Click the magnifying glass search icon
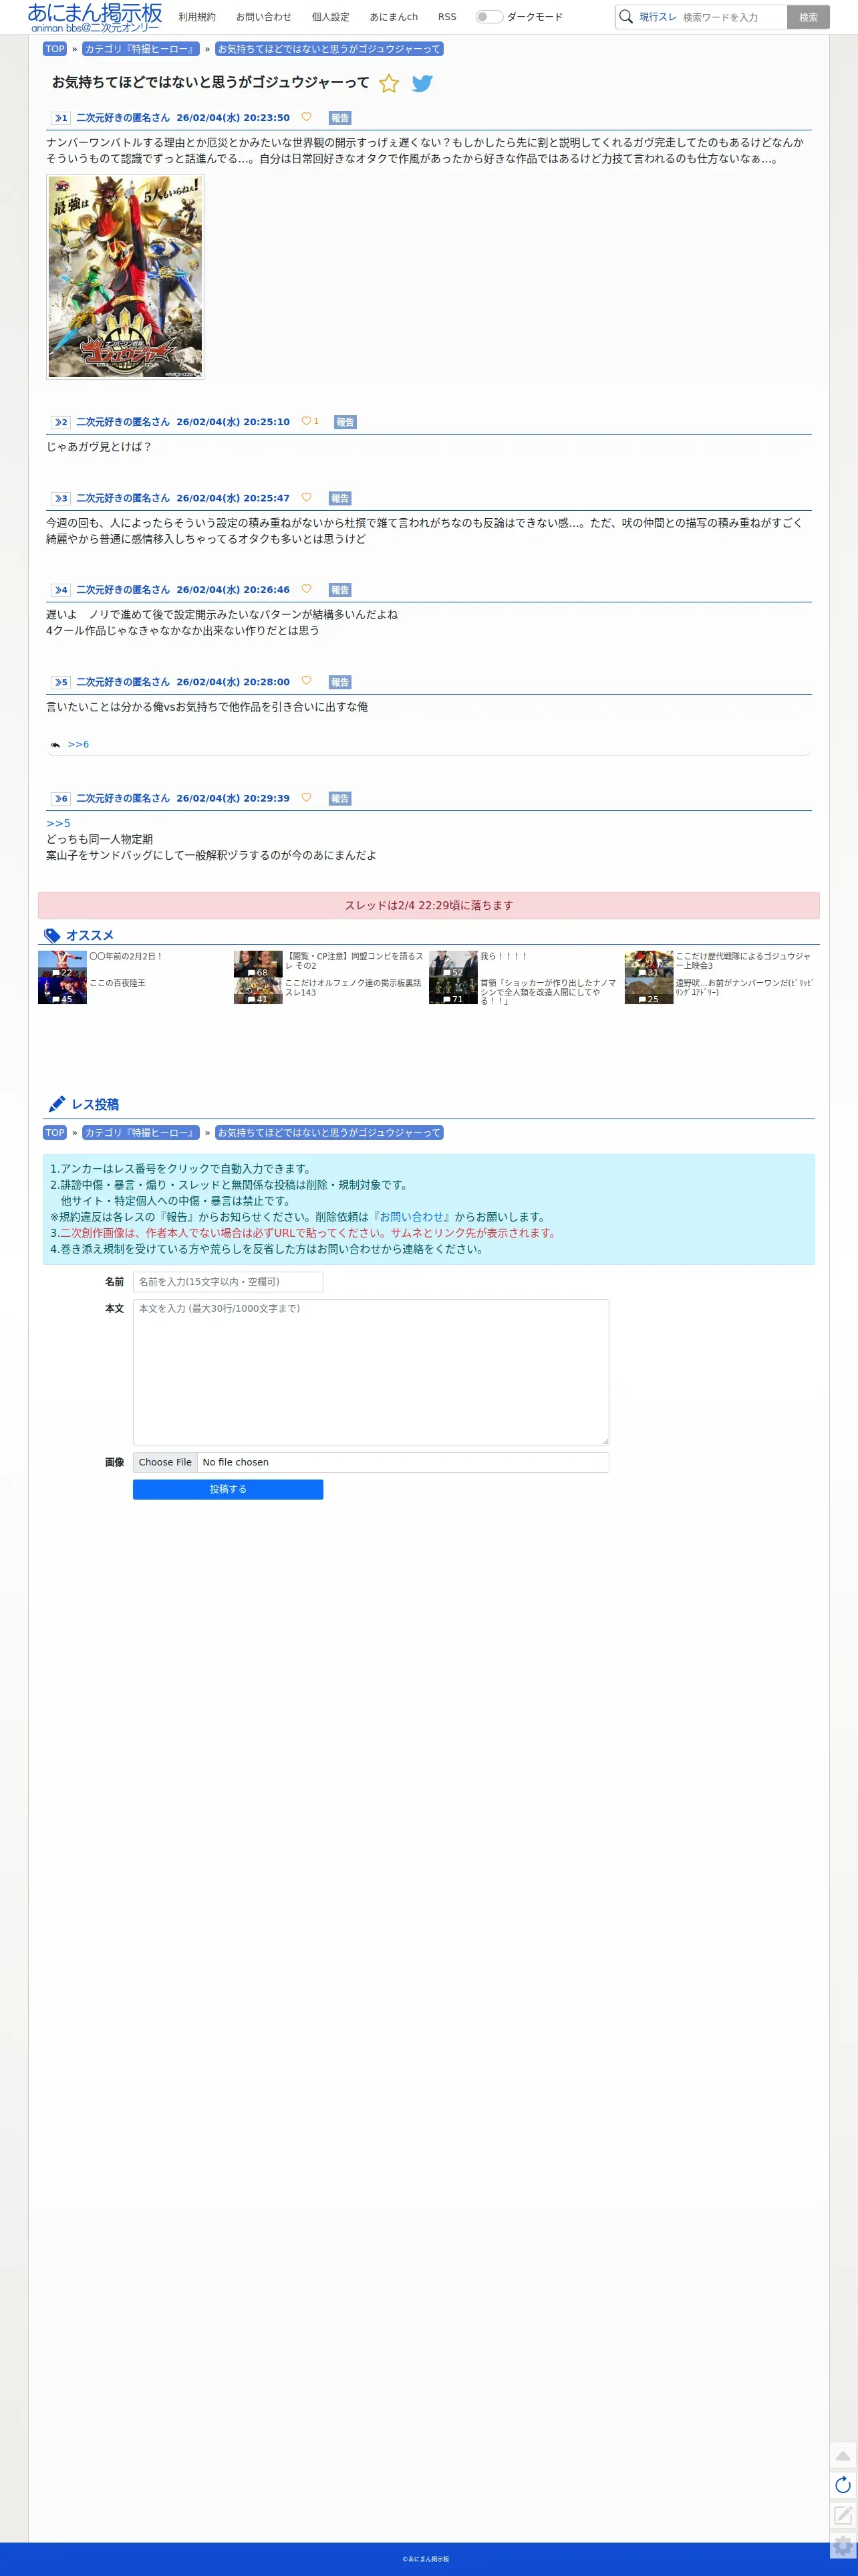 click(x=626, y=17)
